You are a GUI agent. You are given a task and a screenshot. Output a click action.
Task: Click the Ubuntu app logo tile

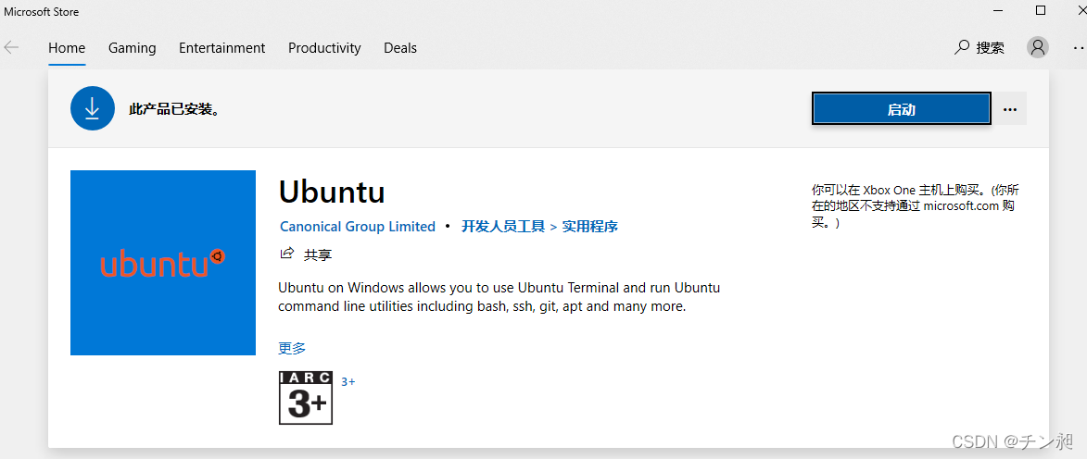pos(163,263)
